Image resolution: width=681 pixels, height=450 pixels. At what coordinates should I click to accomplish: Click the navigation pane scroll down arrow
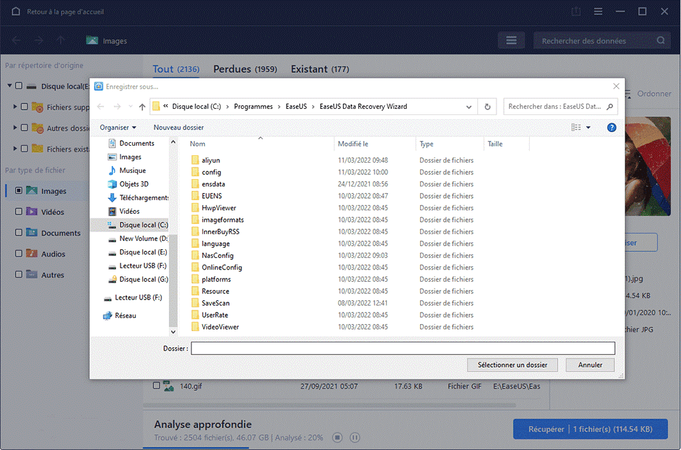tap(173, 332)
